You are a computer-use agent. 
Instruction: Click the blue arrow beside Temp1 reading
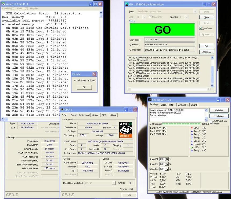[192, 150]
